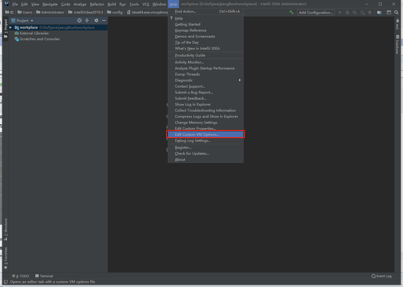Expand the Diagnostic submenu arrow
The height and width of the screenshot is (287, 403).
[x=240, y=80]
